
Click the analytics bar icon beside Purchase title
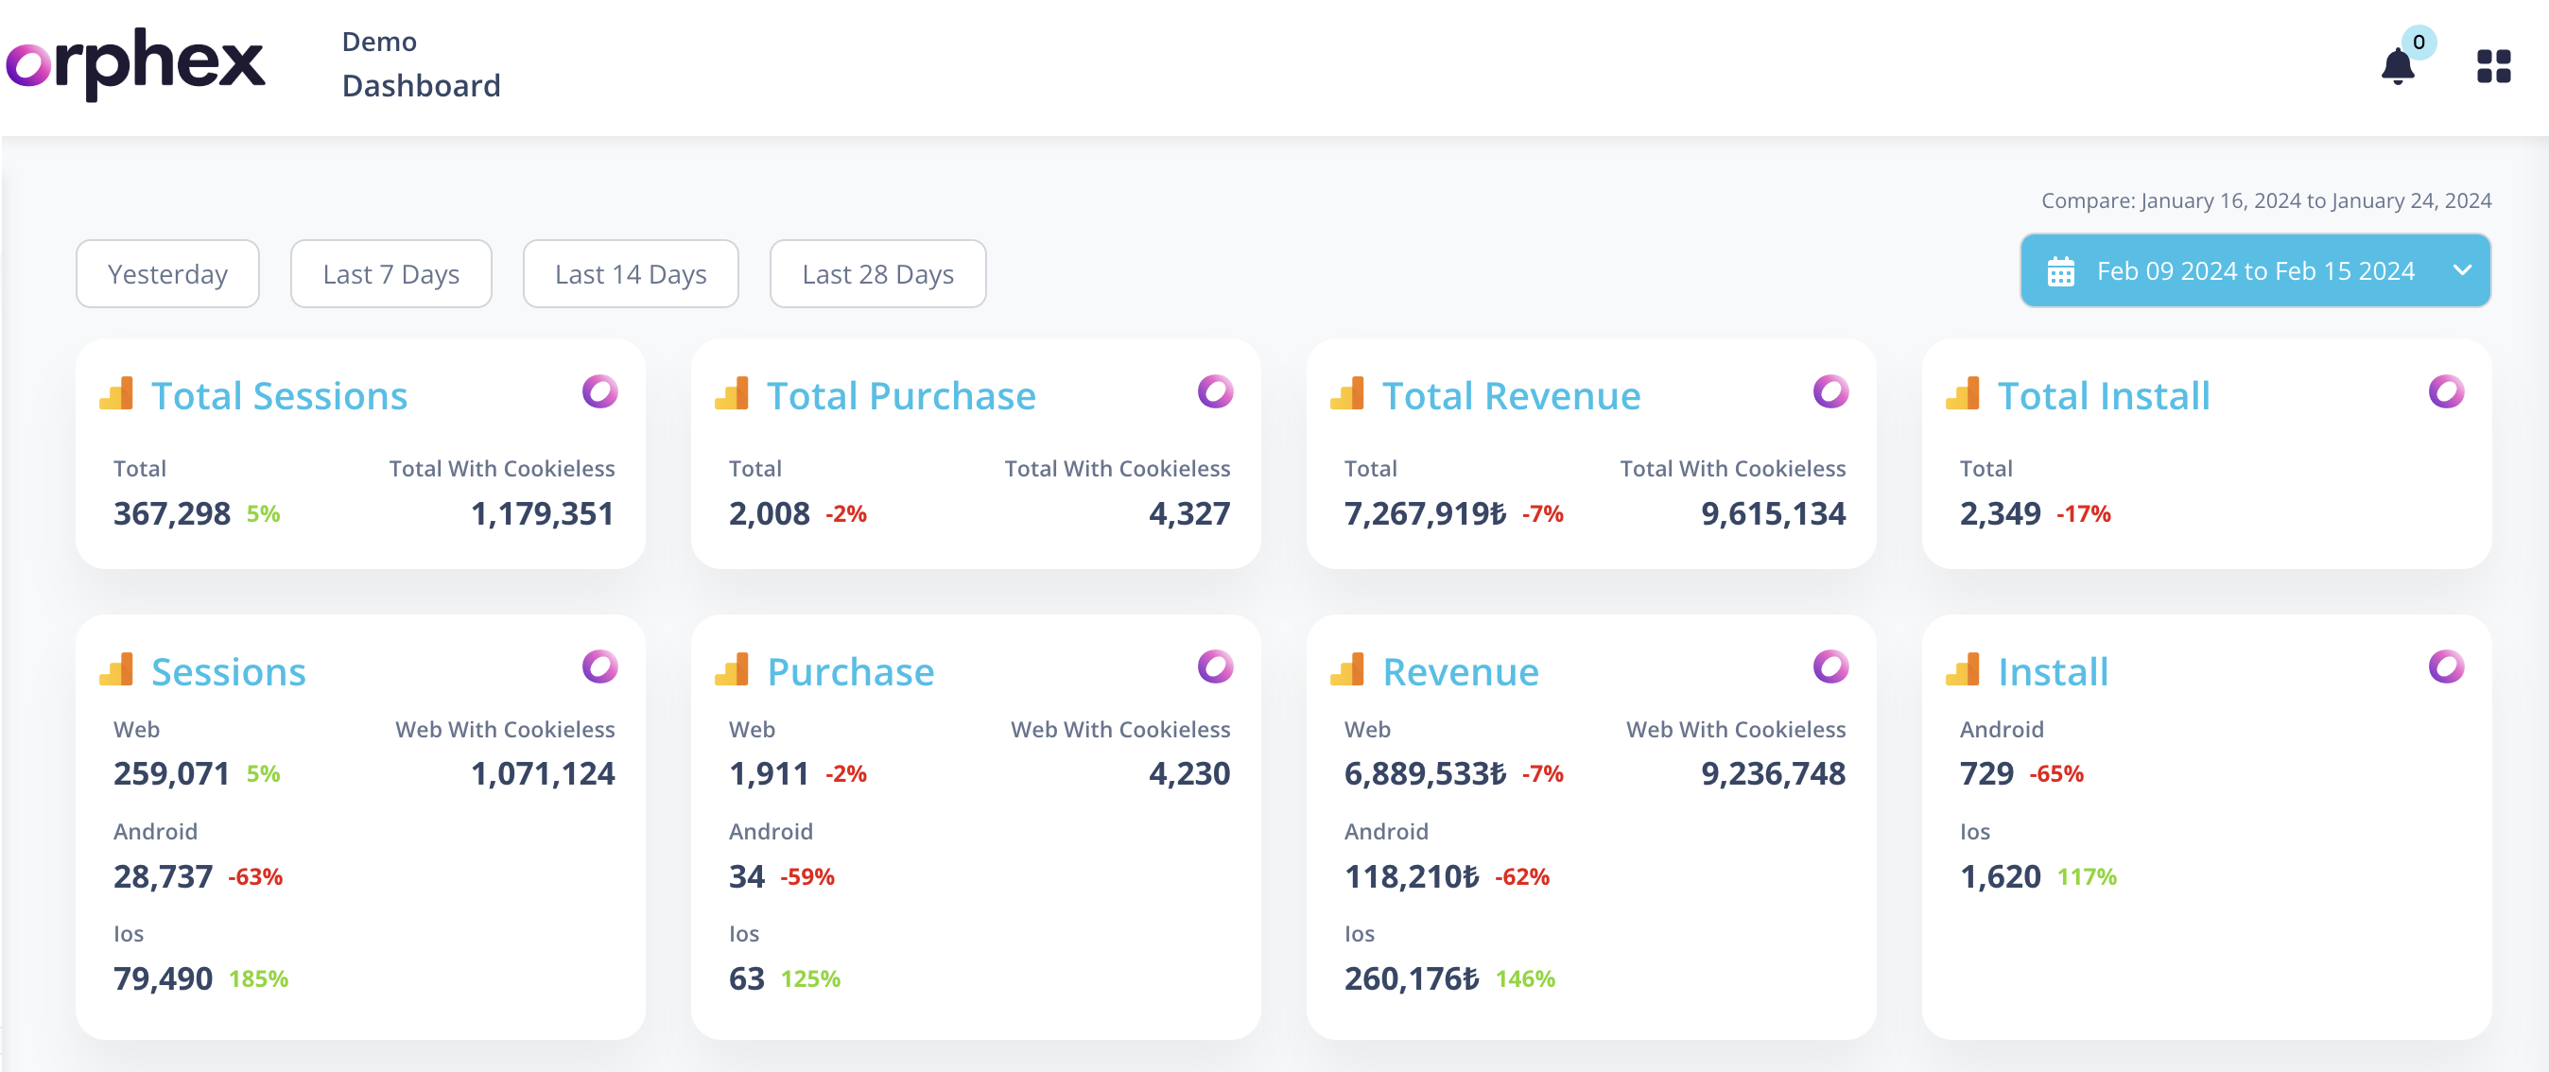click(732, 669)
